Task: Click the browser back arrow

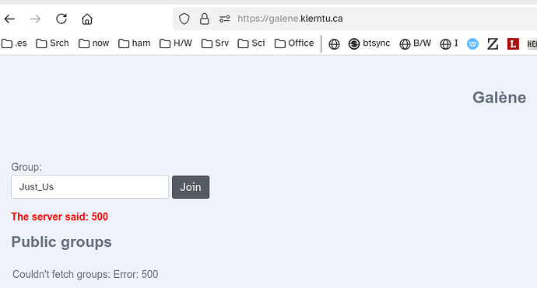Action: [9, 19]
